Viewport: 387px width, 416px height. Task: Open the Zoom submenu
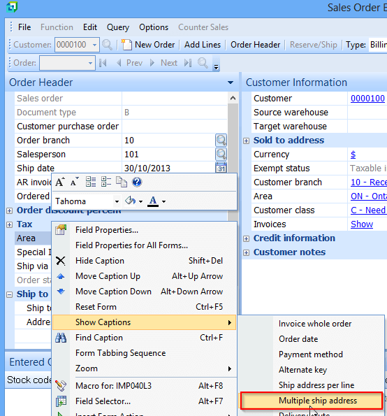click(144, 368)
